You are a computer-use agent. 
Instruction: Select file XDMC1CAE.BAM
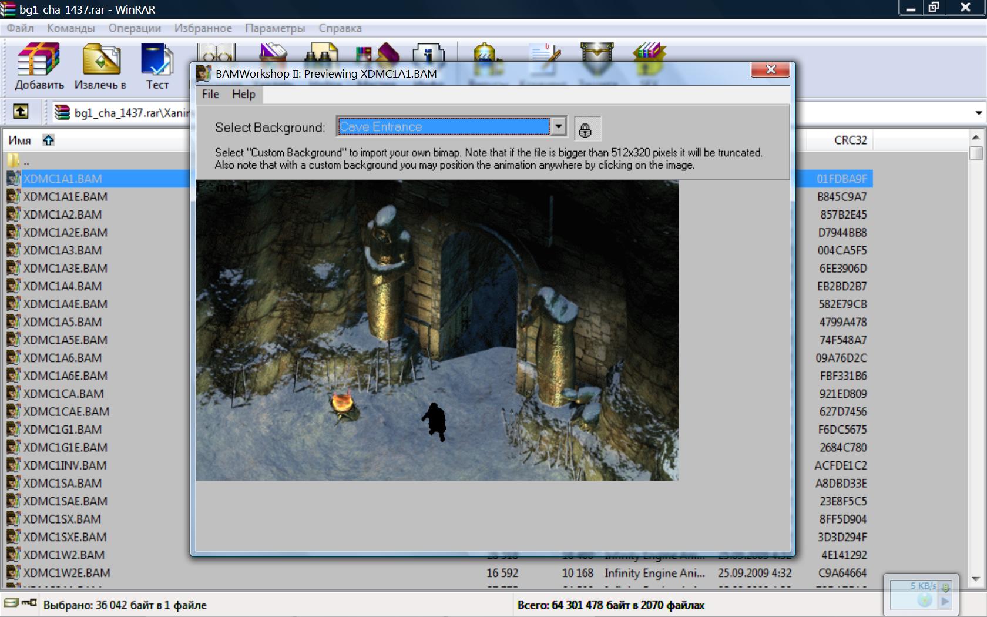point(66,412)
